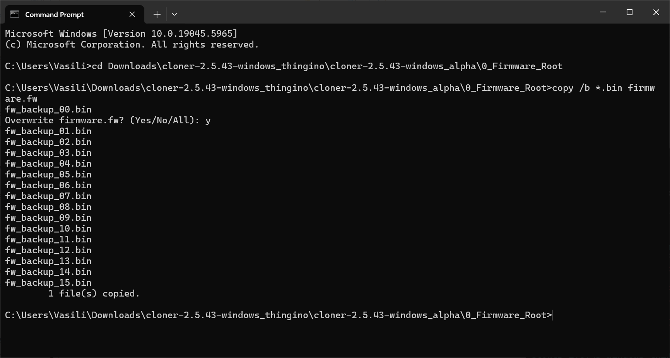Click the fw_backup_10.bin output line

(48, 229)
